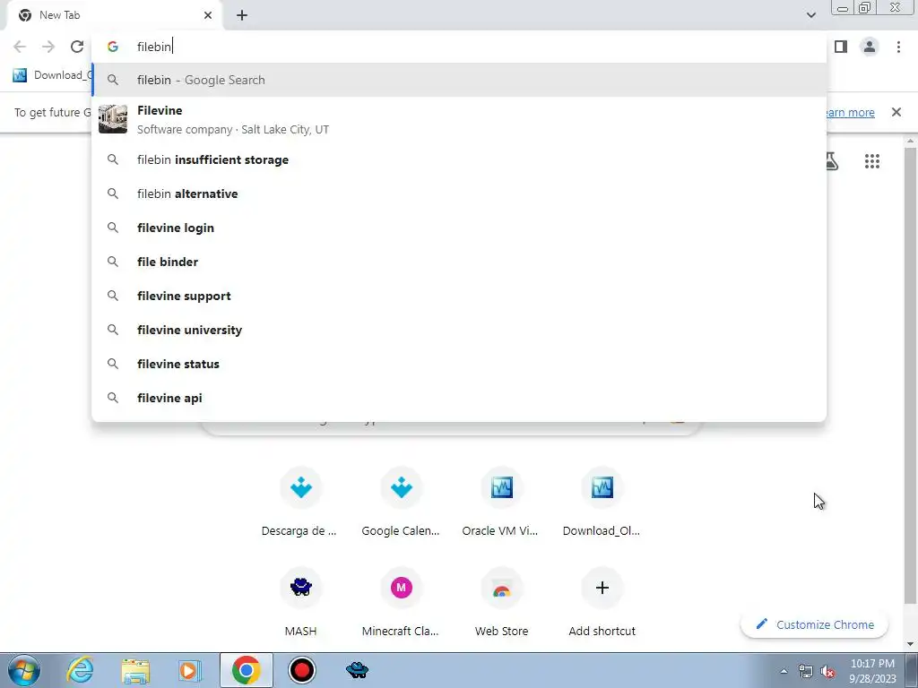
Task: Open the Google Calendar shortcut
Action: pos(401,502)
